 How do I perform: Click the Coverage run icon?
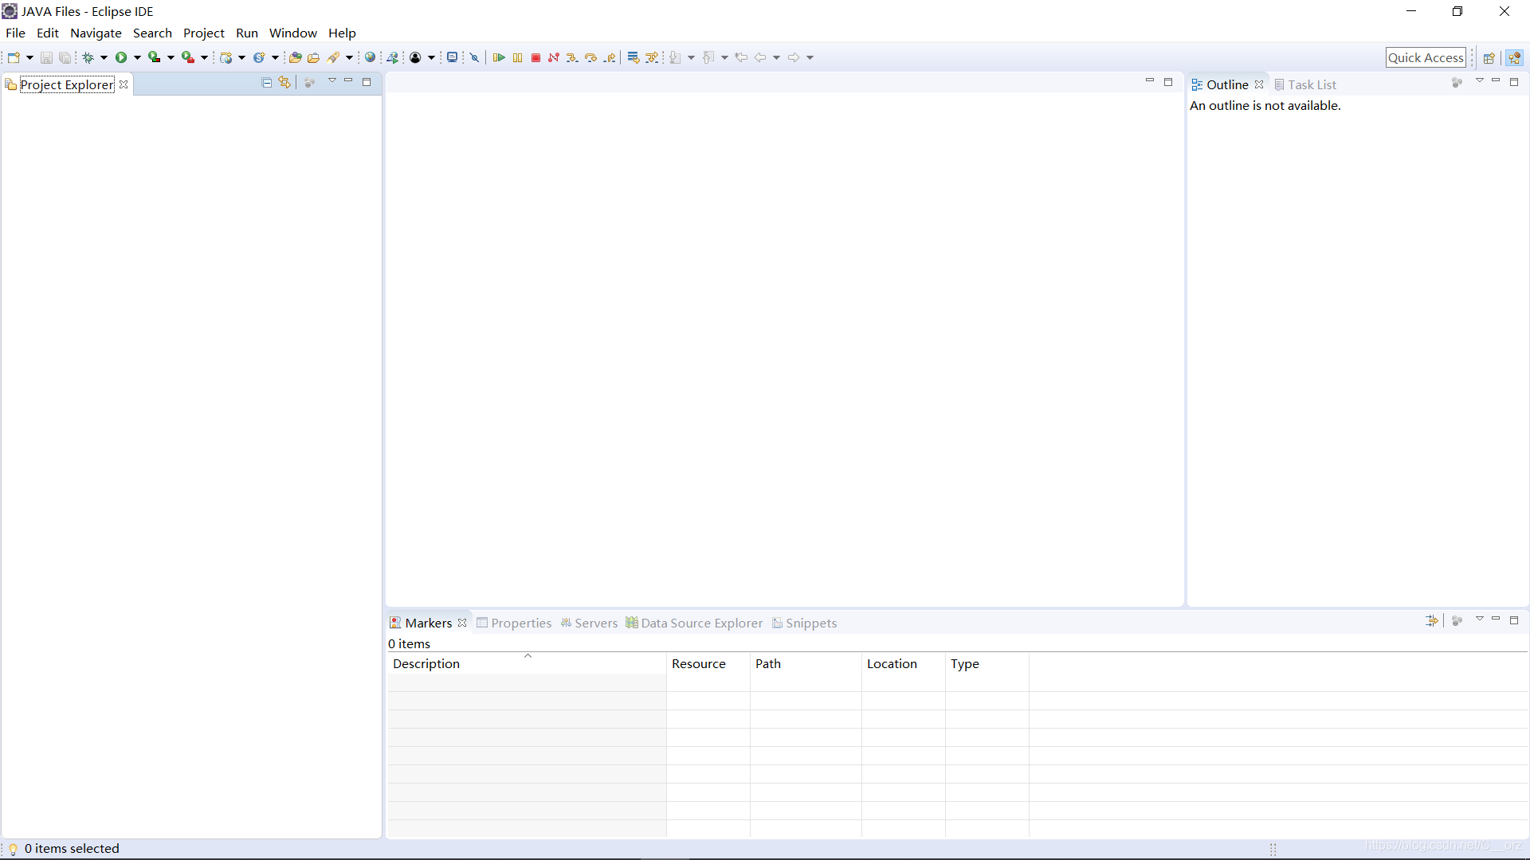155,57
